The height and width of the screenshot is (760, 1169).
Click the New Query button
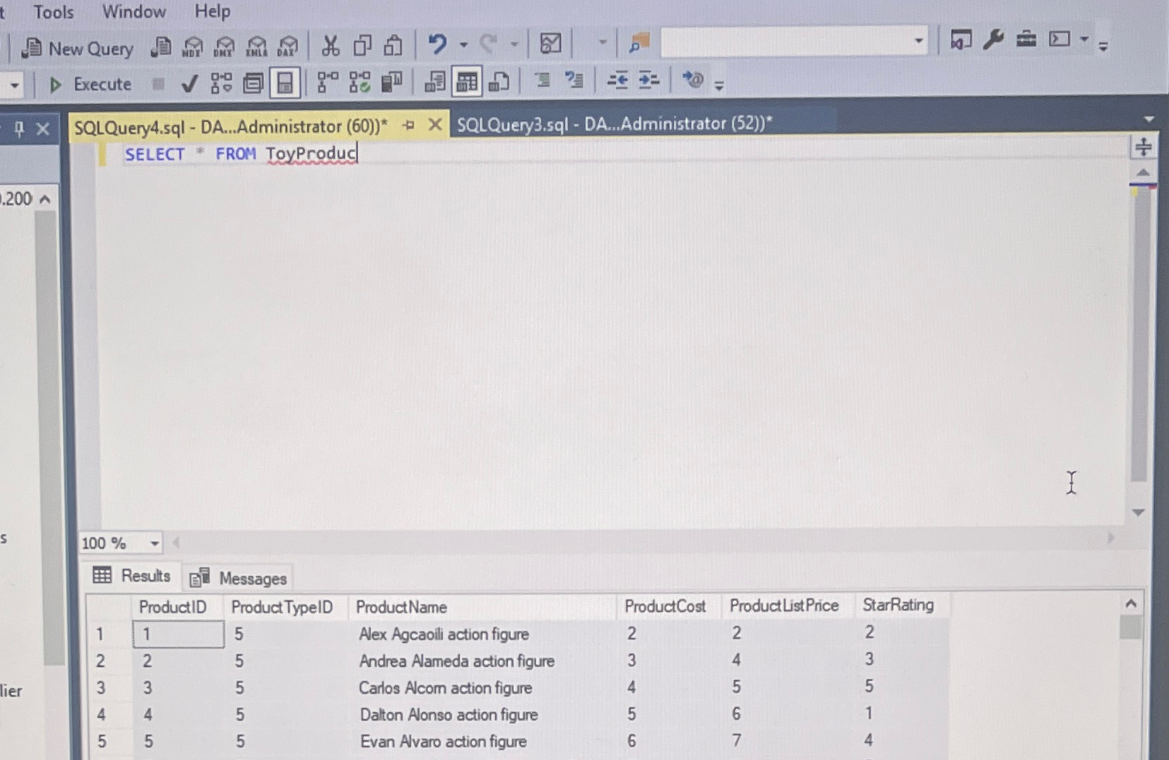[x=78, y=47]
